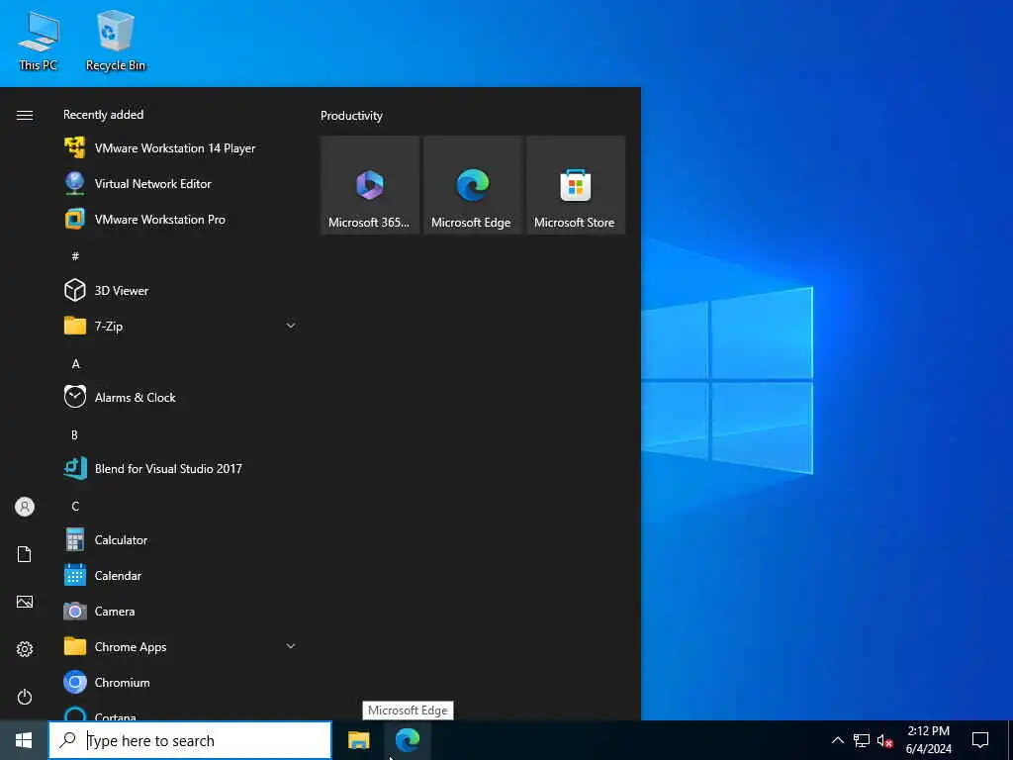Open VMware Workstation Pro
Viewport: 1013px width, 760px height.
pos(180,219)
